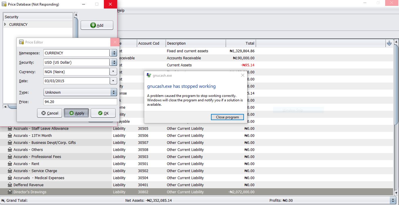Image resolution: width=399 pixels, height=205 pixels.
Task: Open the Type Unknown dropdown
Action: [80, 92]
